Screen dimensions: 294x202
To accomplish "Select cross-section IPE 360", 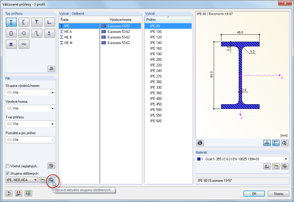I will click(x=168, y=93).
